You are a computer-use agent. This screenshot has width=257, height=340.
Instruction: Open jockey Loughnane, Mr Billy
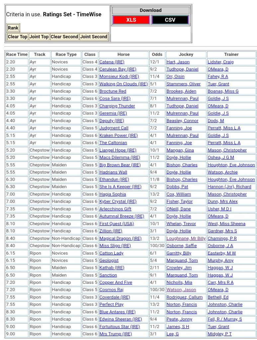pos(186,238)
